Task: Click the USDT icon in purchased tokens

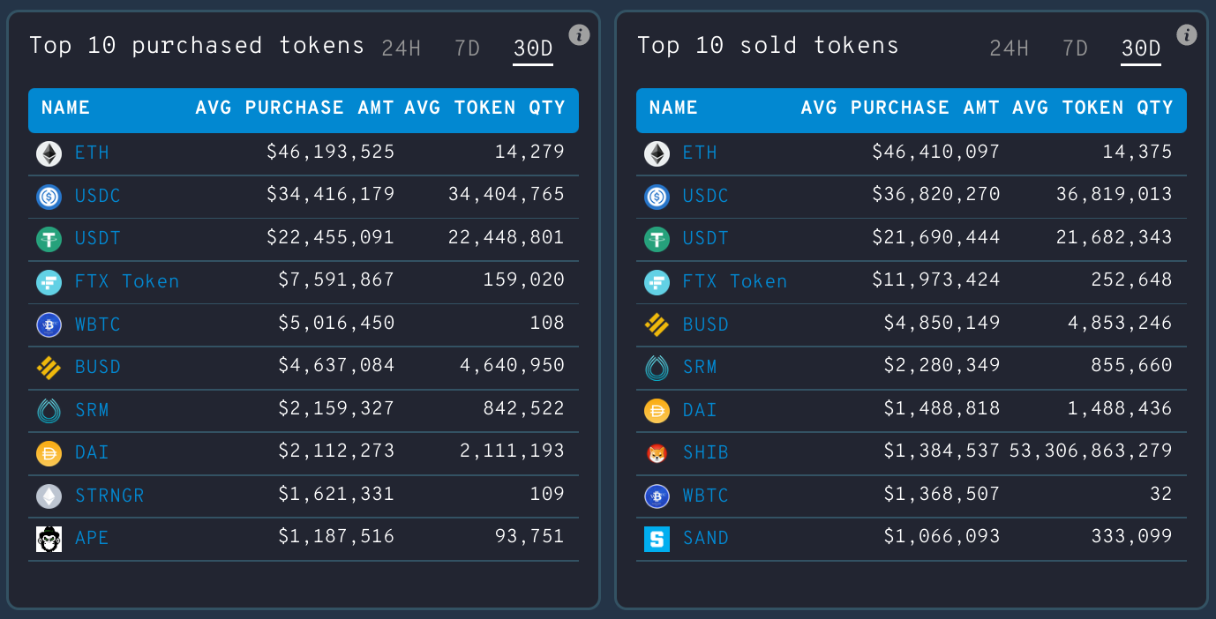Action: [49, 239]
